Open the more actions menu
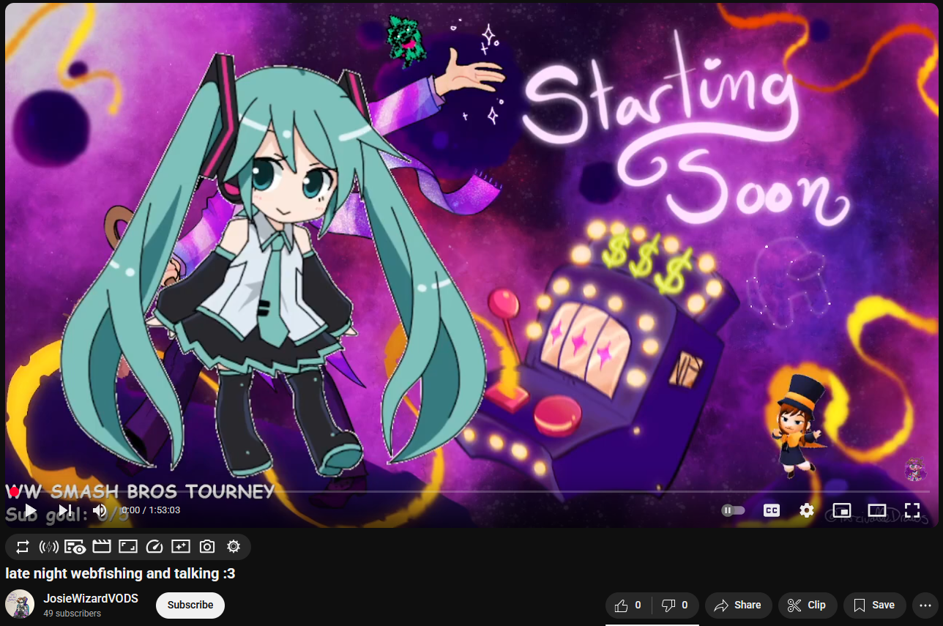The width and height of the screenshot is (943, 626). 925,605
